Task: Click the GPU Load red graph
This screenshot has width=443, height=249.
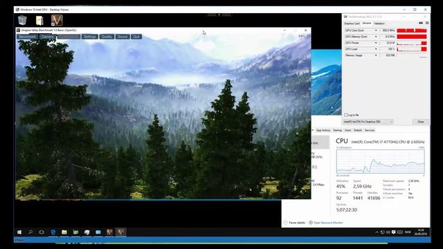Action: 412,49
